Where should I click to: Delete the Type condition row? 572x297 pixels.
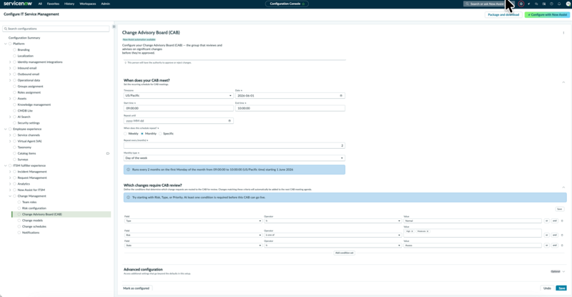coord(562,220)
